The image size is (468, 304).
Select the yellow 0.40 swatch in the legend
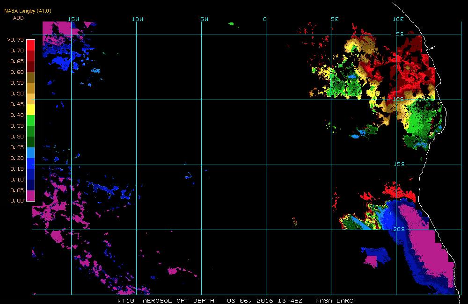click(31, 109)
